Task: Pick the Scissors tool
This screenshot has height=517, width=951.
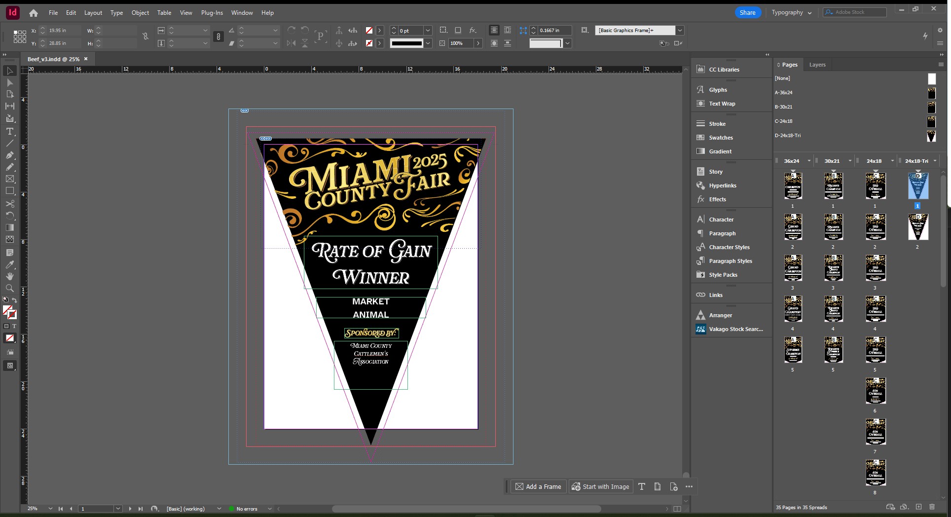Action: pos(9,203)
